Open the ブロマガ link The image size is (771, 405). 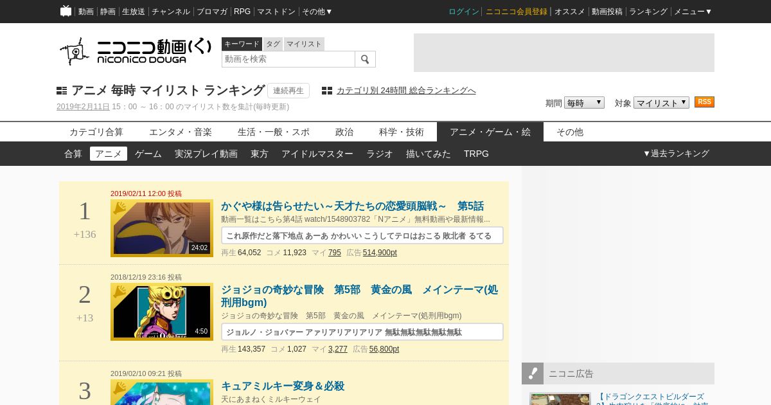tap(212, 12)
